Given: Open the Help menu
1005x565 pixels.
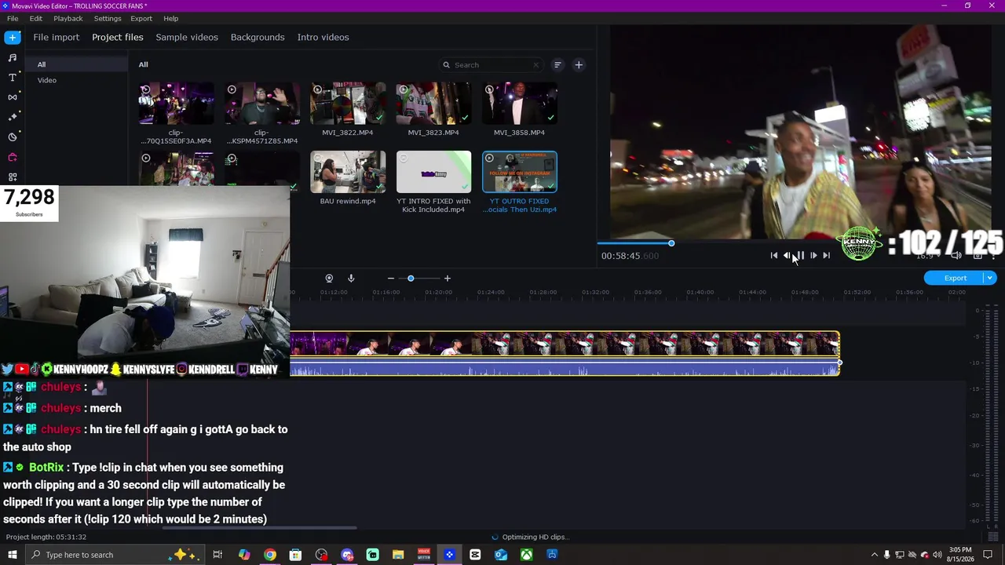Looking at the screenshot, I should pos(171,18).
